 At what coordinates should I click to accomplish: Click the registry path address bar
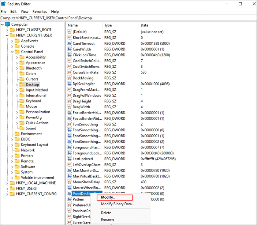coord(128,18)
